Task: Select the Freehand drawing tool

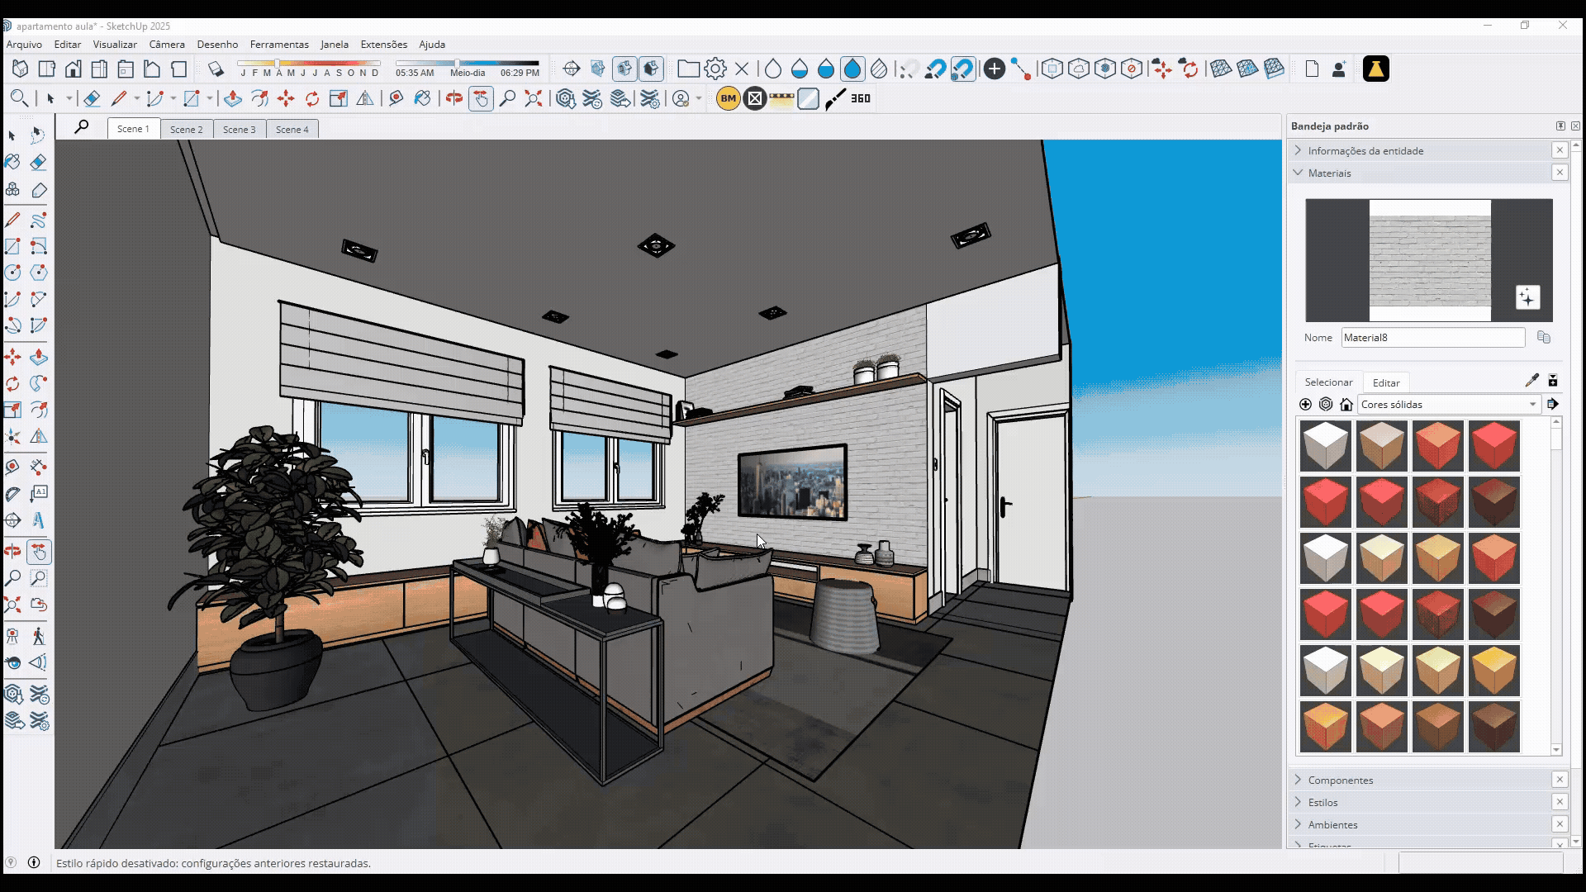Action: pos(38,221)
